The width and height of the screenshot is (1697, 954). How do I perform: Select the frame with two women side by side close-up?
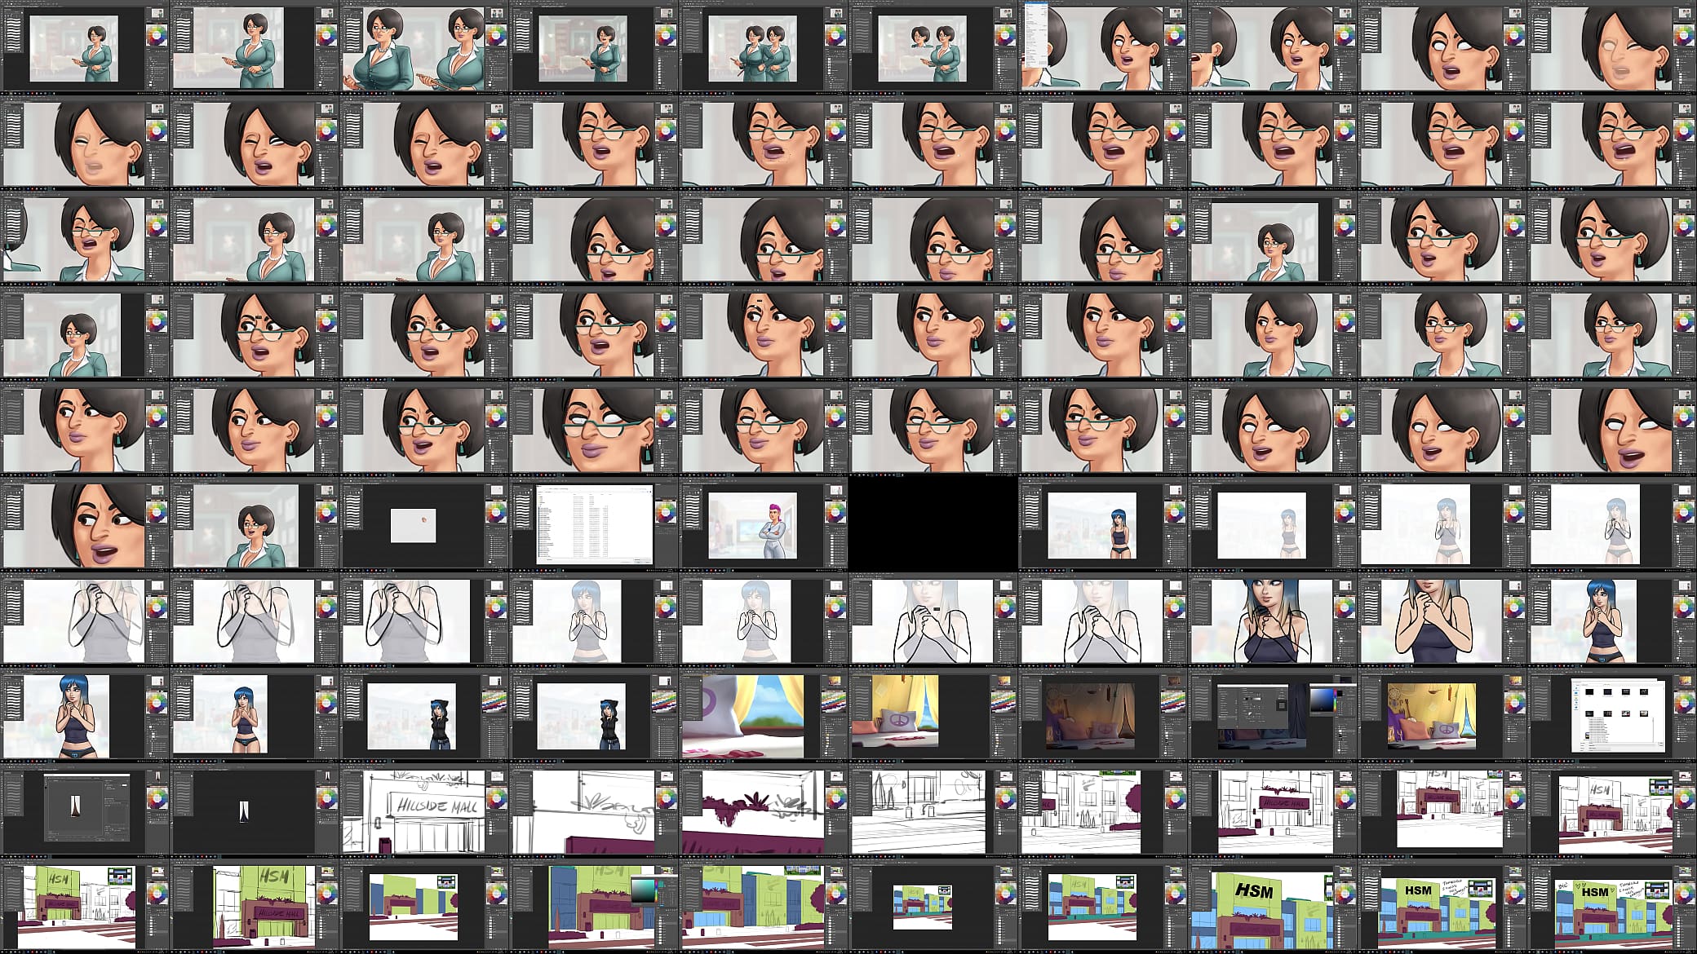point(423,46)
